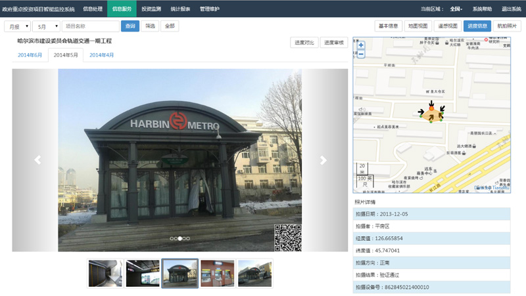Click the 经度值：126.665854 row
Image resolution: width=526 pixels, height=296 pixels.
coord(431,238)
